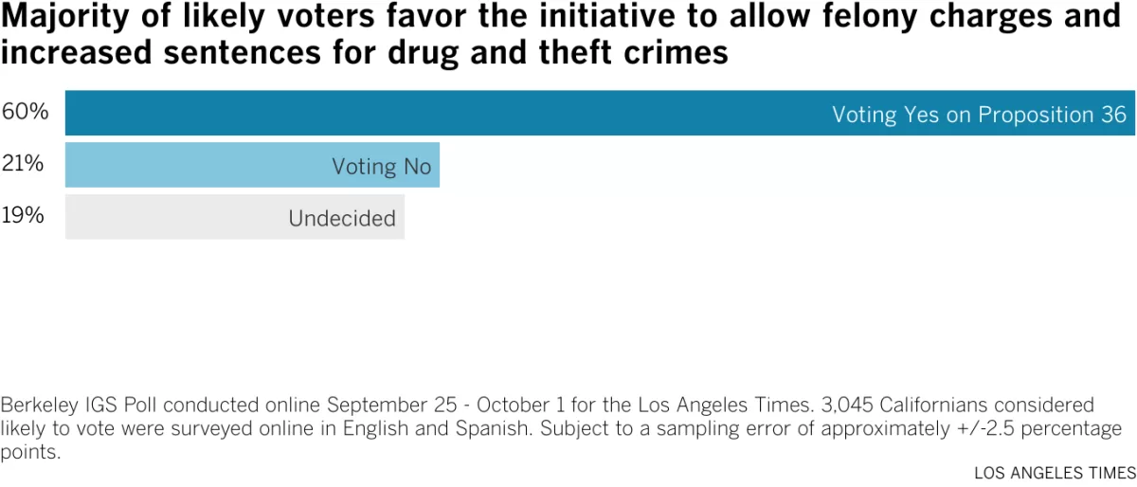
Task: Click the Los Angeles Times credit text
Action: 1054,473
